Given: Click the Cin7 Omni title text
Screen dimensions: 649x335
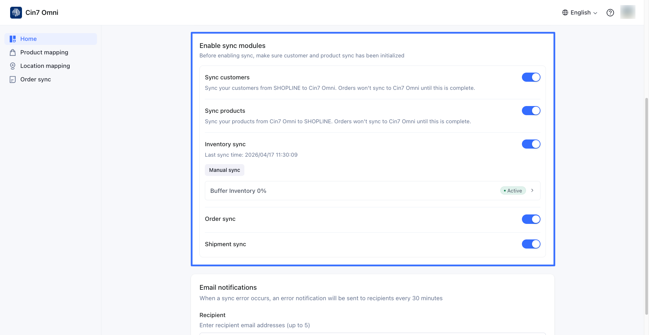Looking at the screenshot, I should click(x=42, y=12).
